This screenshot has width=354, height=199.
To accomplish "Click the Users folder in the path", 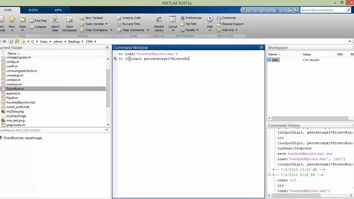I will pyautogui.click(x=44, y=41).
